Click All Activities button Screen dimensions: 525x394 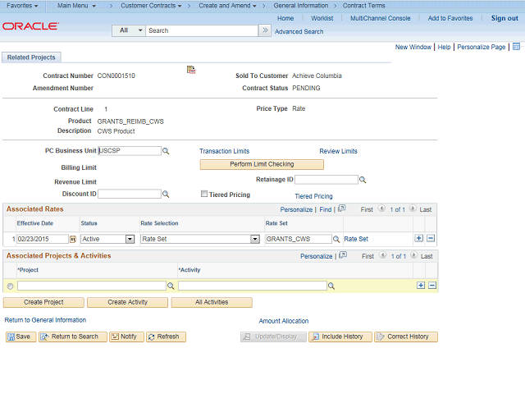[212, 302]
